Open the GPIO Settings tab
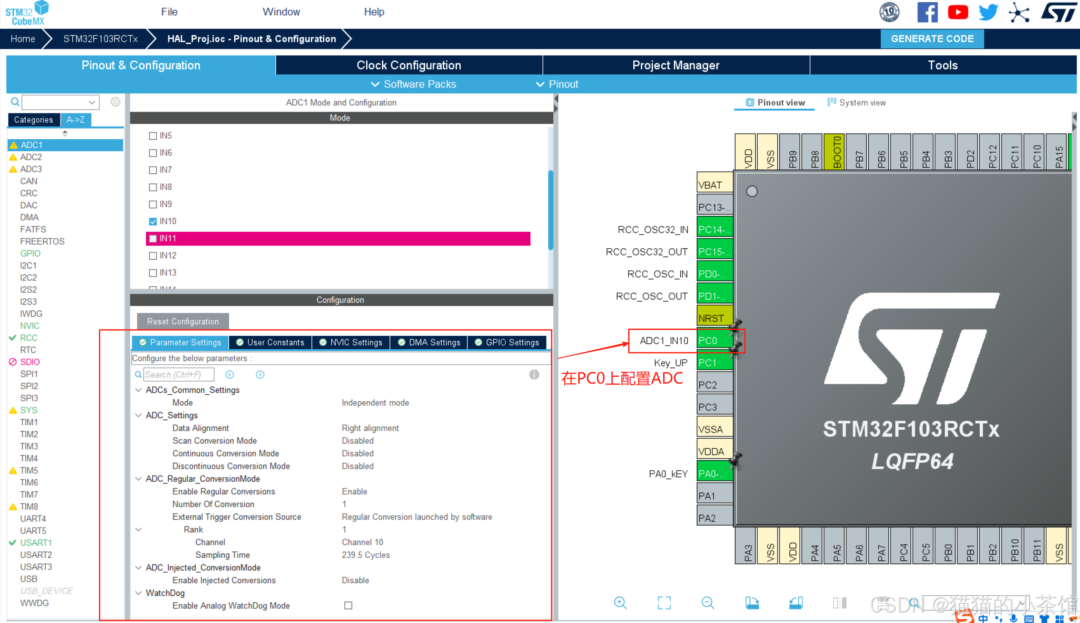This screenshot has height=623, width=1080. pyautogui.click(x=507, y=342)
